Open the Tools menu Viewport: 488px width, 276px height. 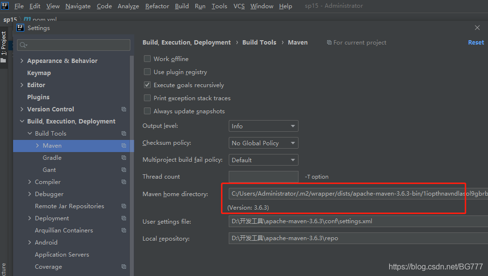220,6
